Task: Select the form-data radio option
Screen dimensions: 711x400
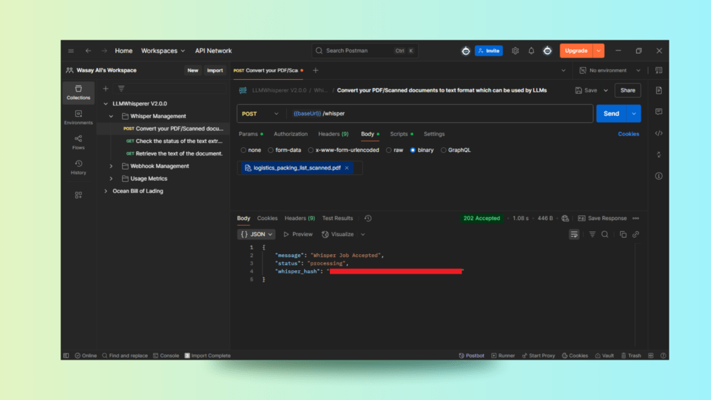Action: 271,150
